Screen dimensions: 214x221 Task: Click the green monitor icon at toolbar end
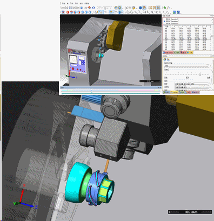click(175, 12)
